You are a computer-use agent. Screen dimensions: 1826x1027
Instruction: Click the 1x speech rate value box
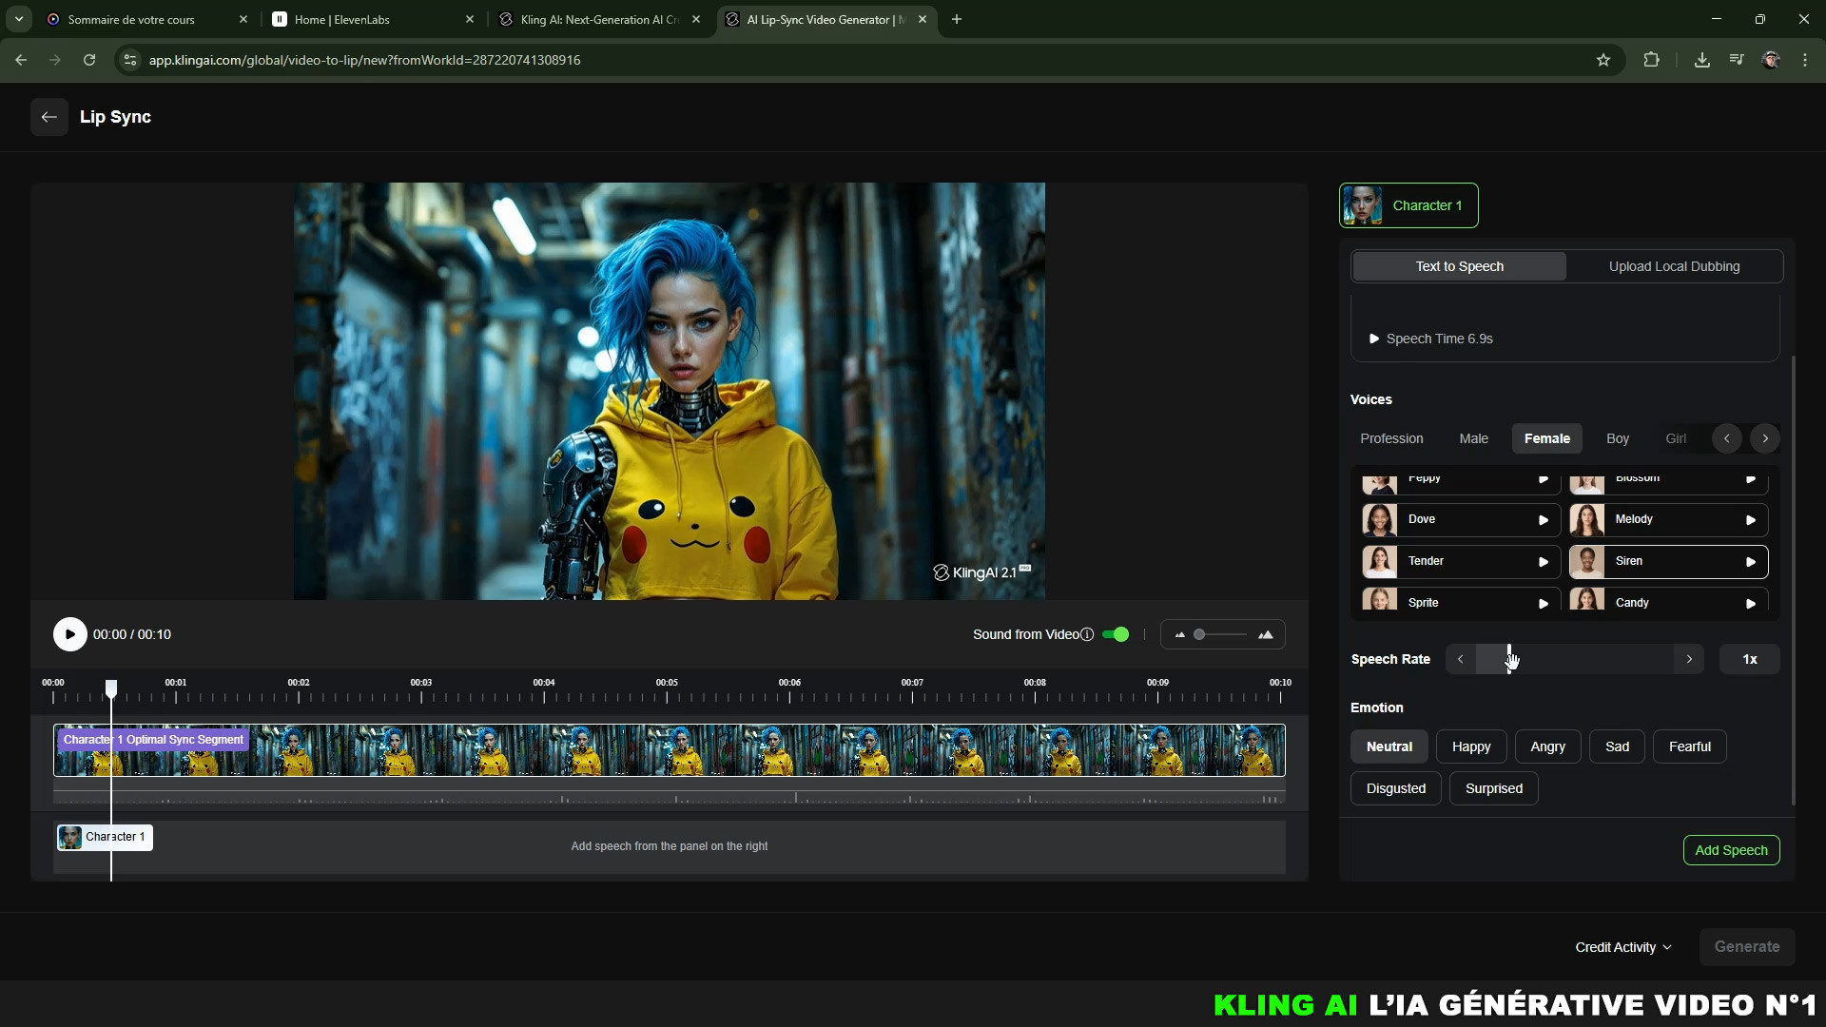(x=1749, y=659)
